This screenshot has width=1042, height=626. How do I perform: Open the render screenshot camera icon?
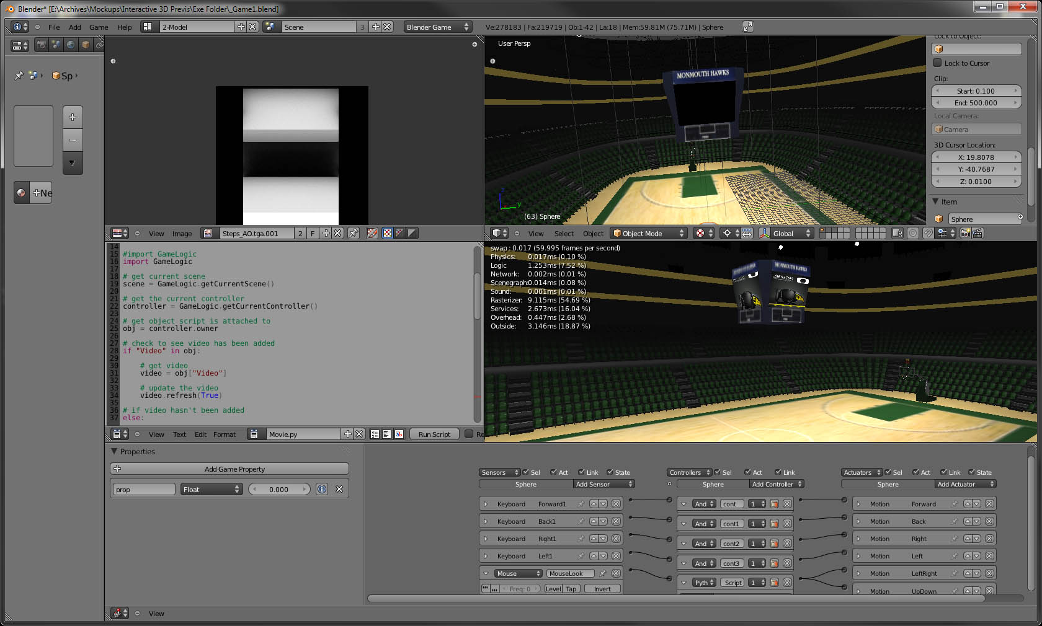pyautogui.click(x=965, y=234)
